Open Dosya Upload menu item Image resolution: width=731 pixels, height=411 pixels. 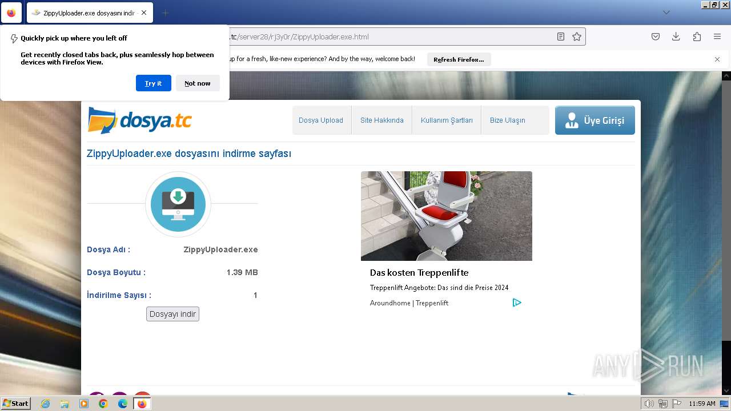coord(321,120)
